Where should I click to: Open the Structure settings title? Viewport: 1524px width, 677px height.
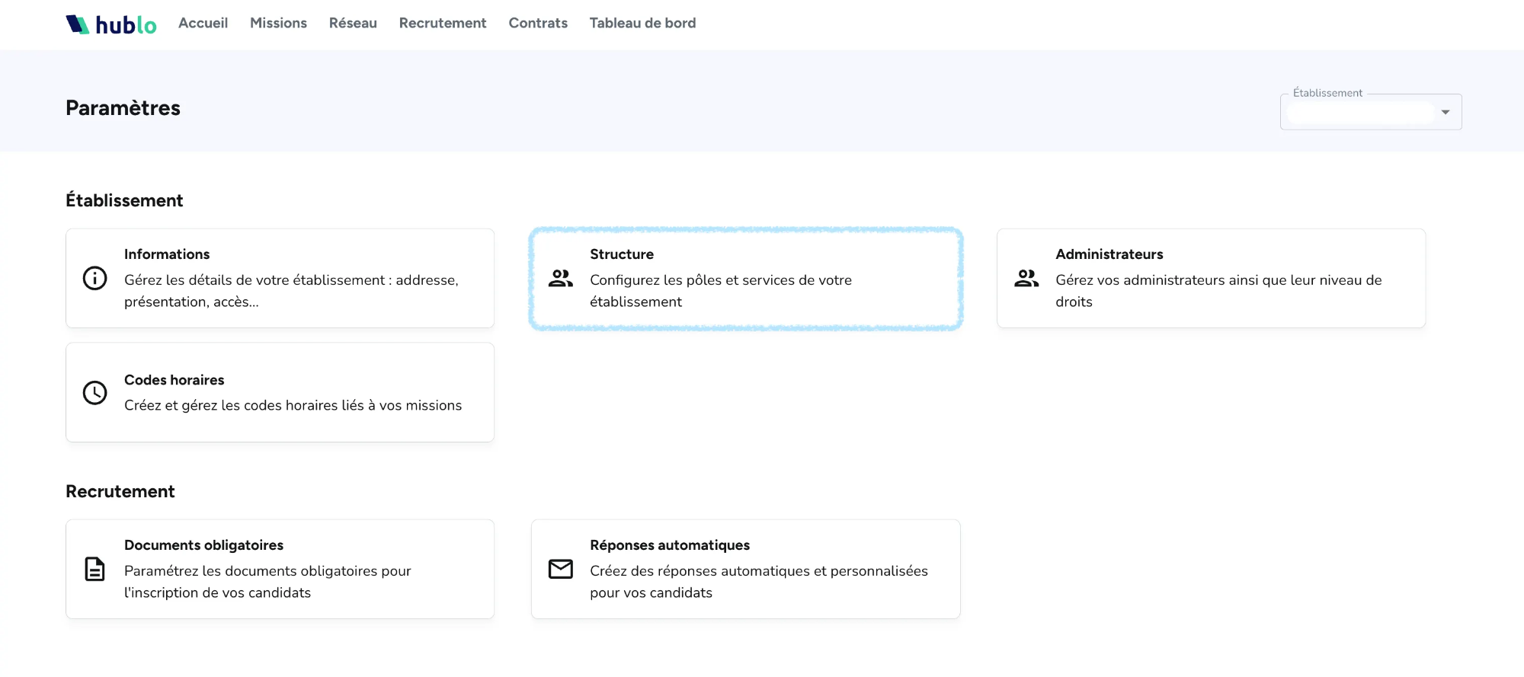[622, 254]
